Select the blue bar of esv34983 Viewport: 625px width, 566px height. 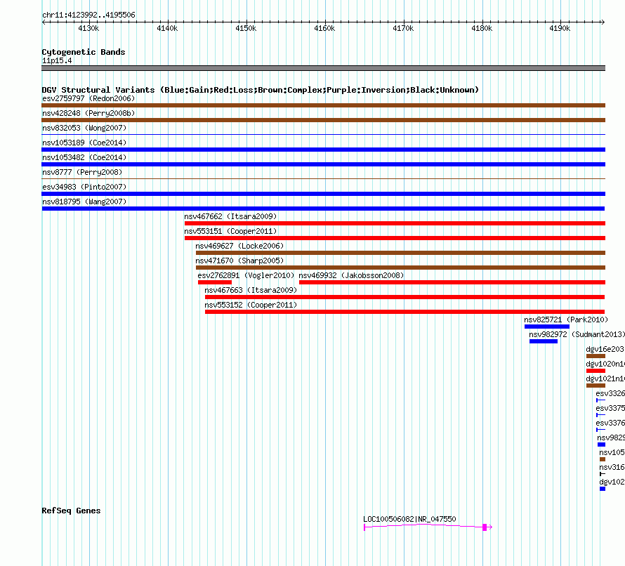(323, 194)
